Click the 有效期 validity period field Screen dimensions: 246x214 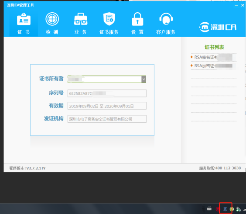click(107, 106)
